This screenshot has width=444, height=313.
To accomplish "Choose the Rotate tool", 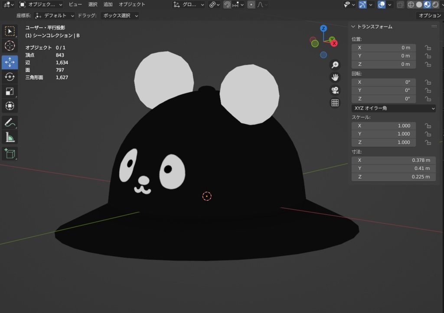I will click(10, 77).
